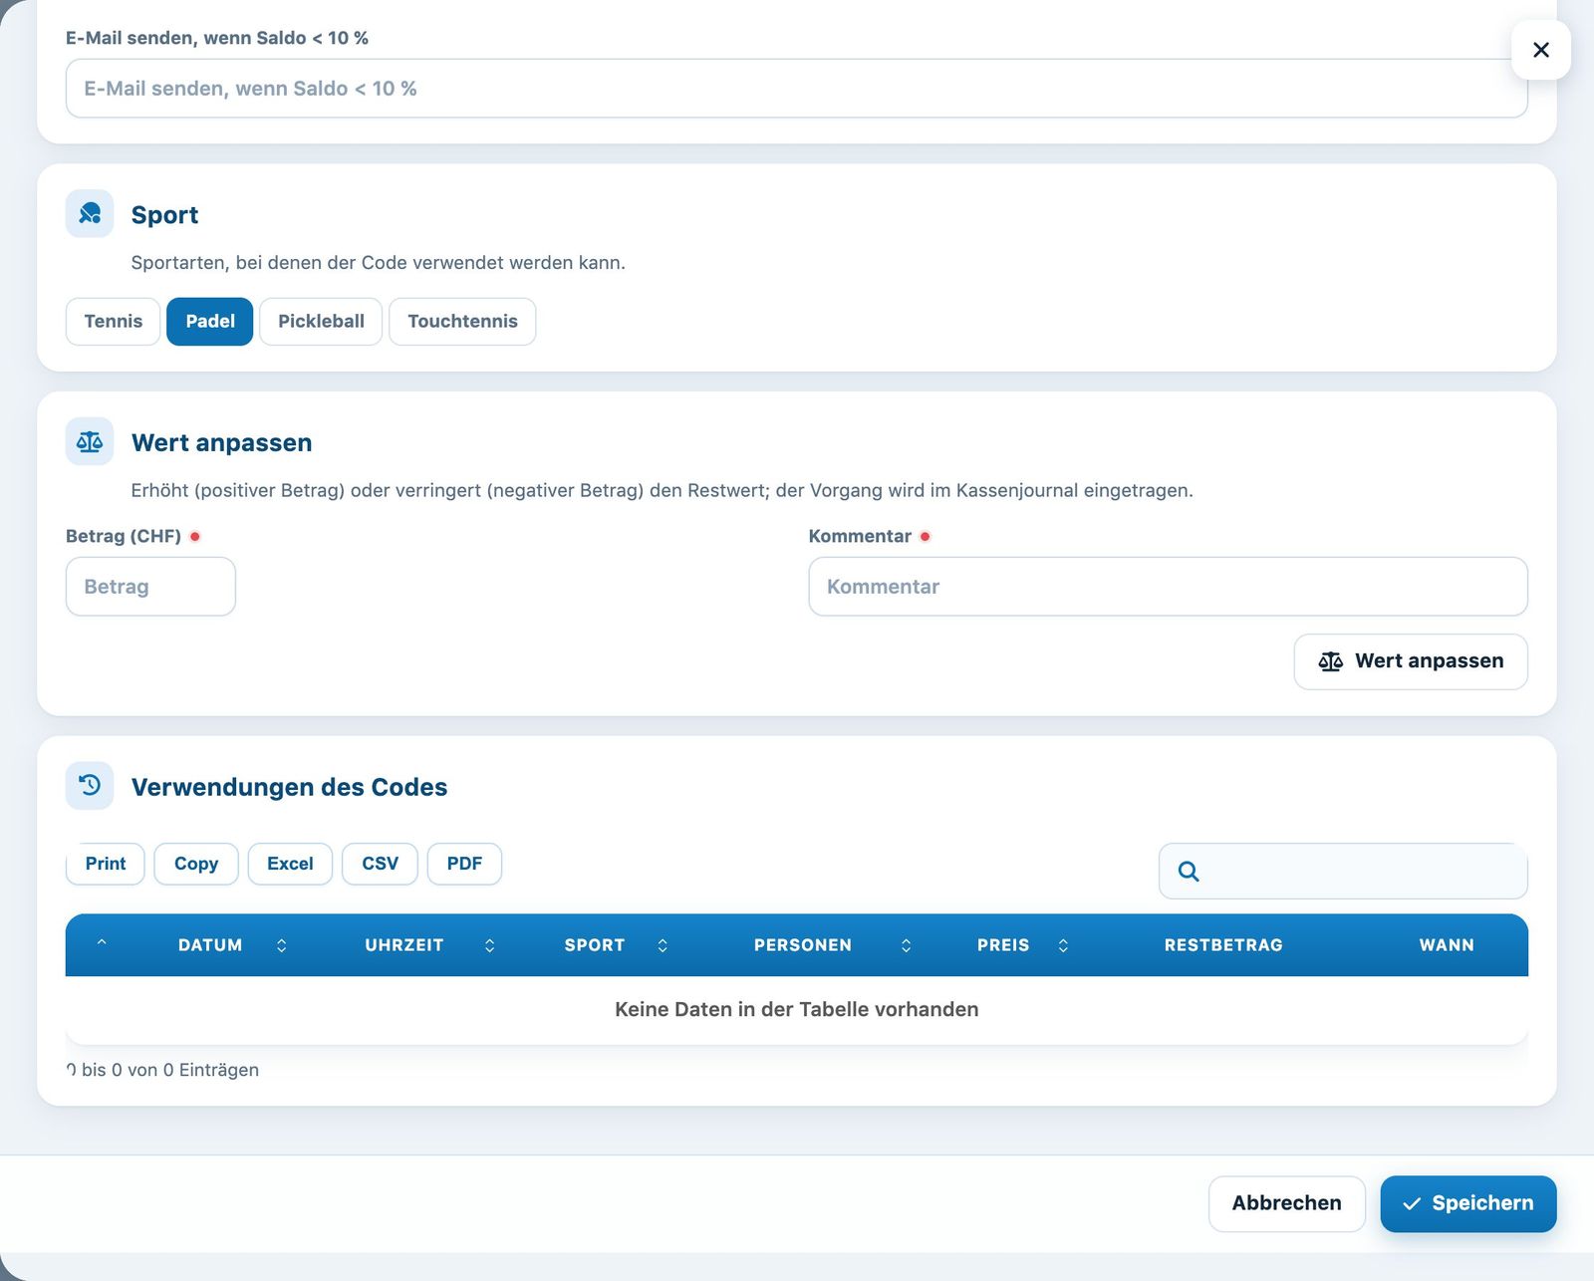The image size is (1594, 1281).
Task: Export table using the Excel button
Action: click(x=290, y=864)
